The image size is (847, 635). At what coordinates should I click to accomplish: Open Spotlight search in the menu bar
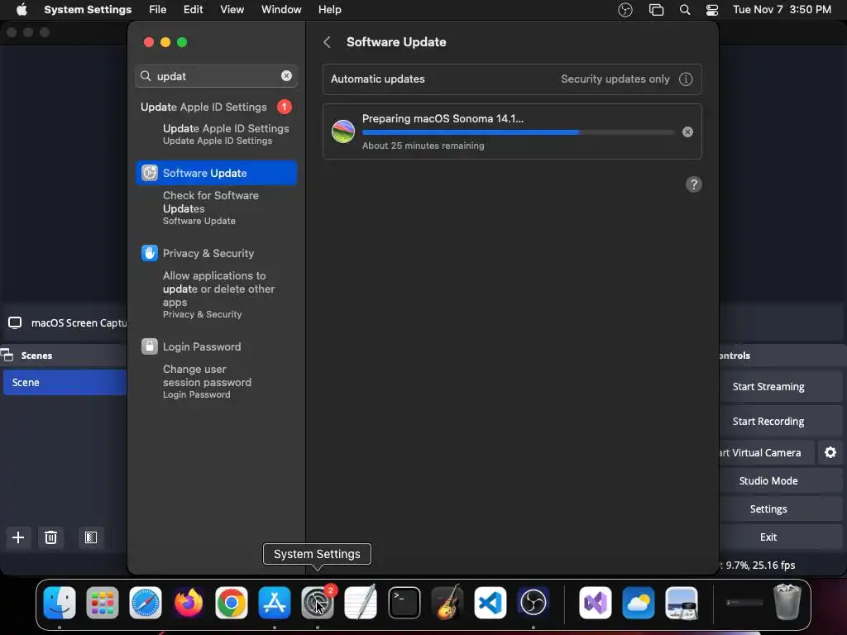click(x=684, y=10)
